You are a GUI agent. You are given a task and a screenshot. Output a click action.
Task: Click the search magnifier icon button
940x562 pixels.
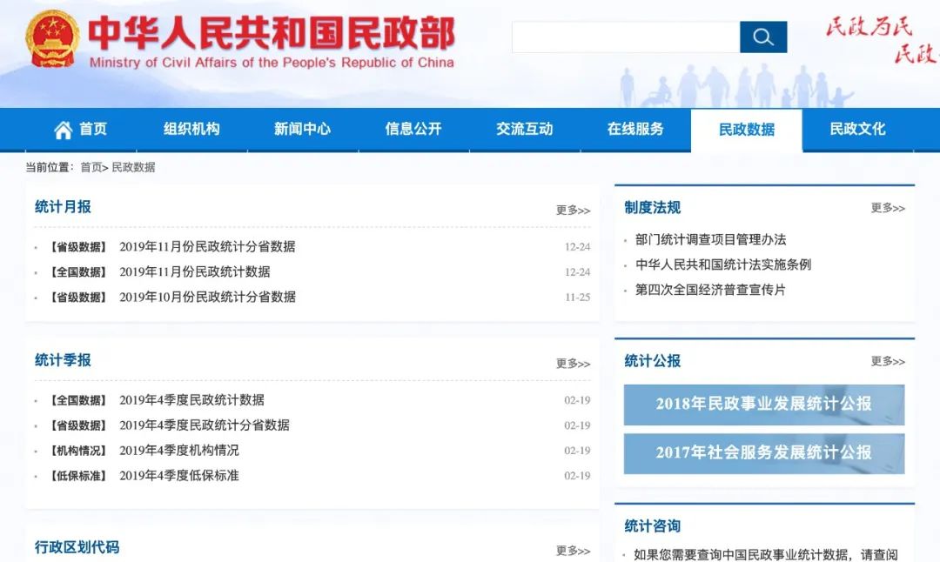(x=762, y=37)
